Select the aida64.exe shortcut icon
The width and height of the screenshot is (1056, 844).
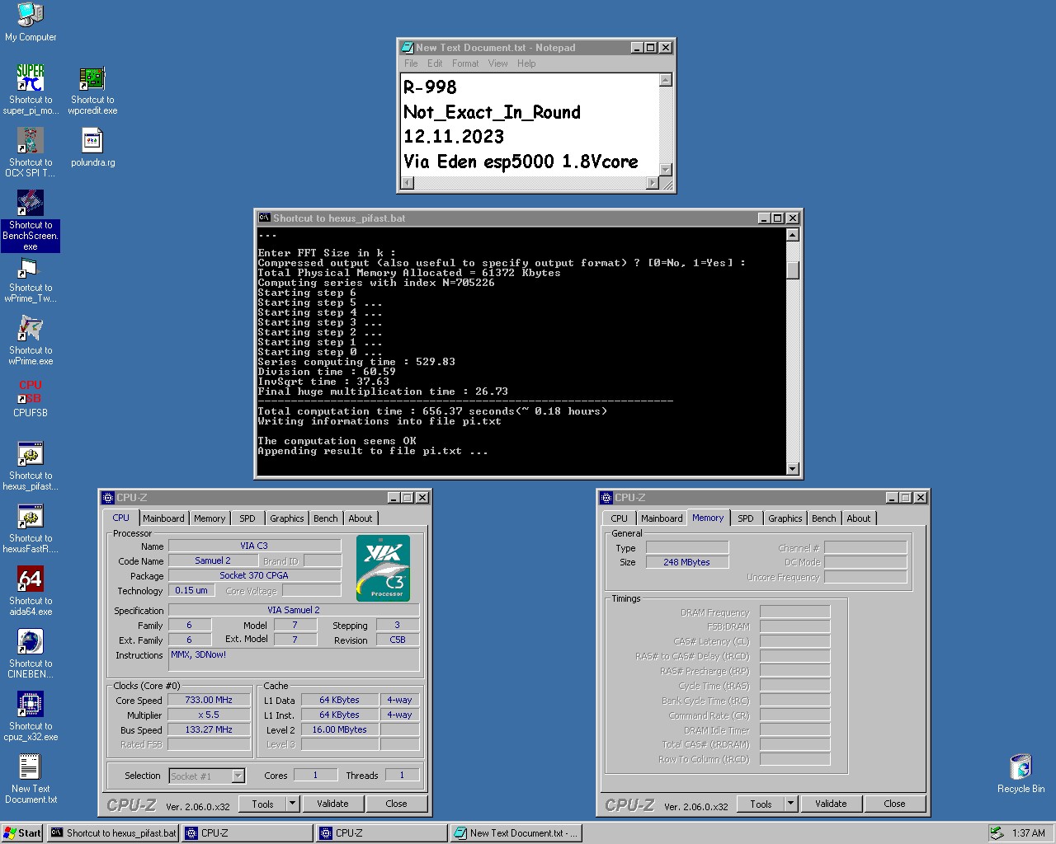coord(31,579)
